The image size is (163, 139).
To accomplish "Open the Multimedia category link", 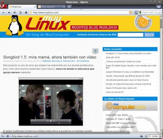I will 47,61.
